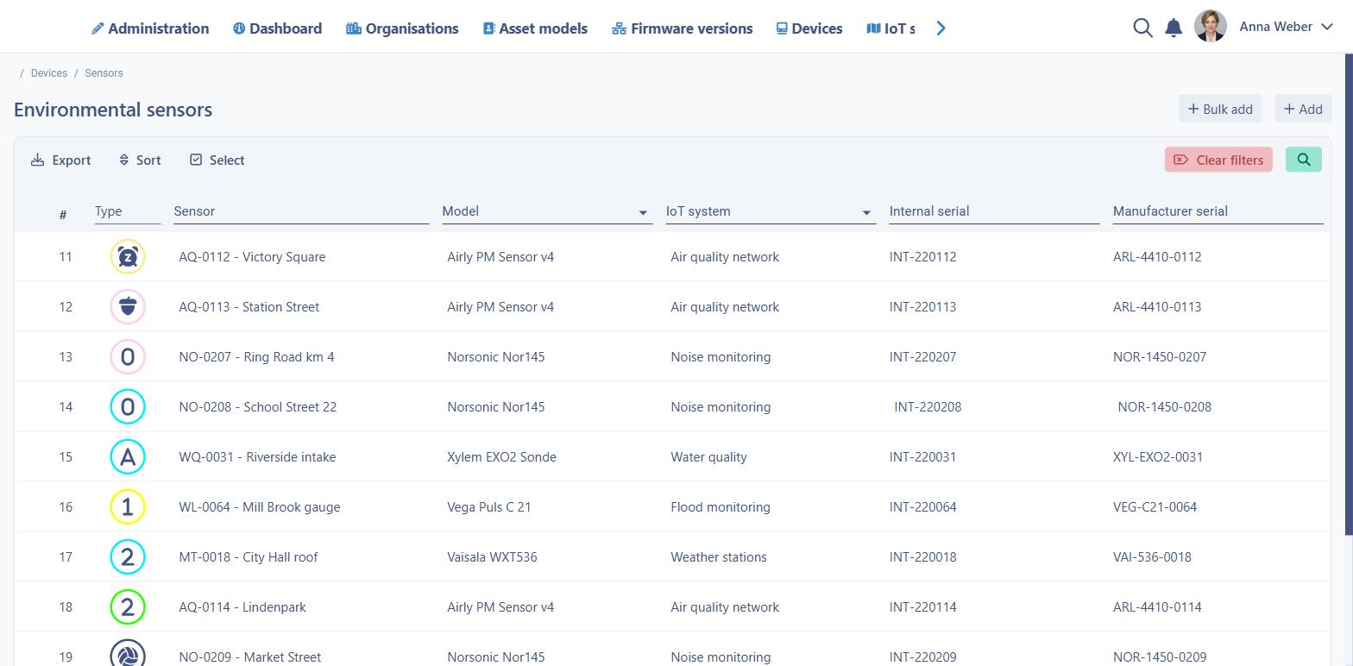This screenshot has width=1353, height=666.
Task: Click the Bulk add button
Action: (x=1220, y=109)
